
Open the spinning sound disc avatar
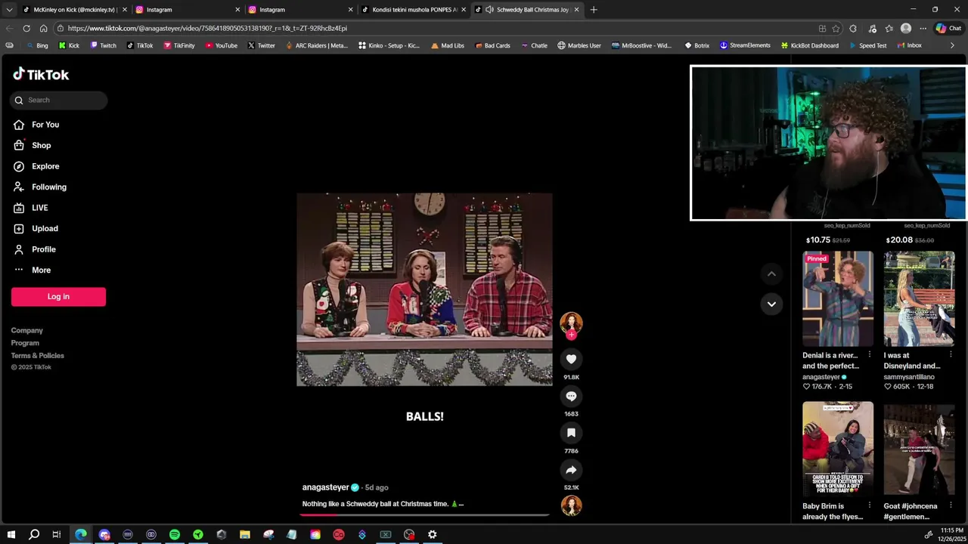coord(571,505)
